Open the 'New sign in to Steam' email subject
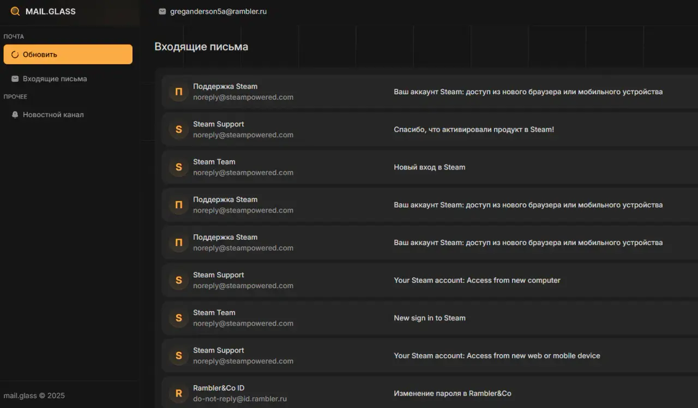Screen dimensions: 698x408 [x=430, y=318]
